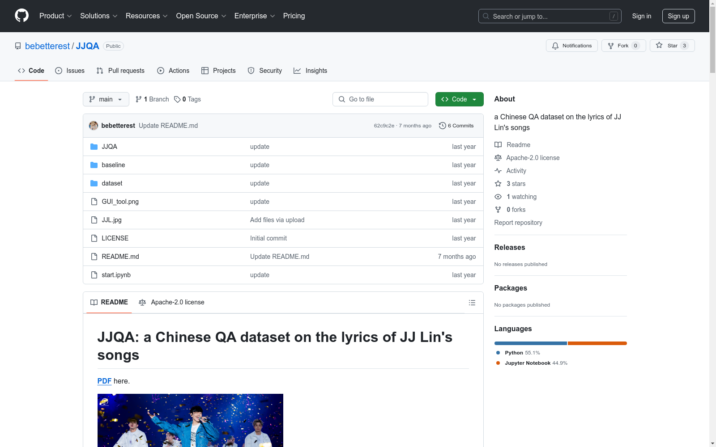Viewport: 716px width, 447px height.
Task: Expand the Enterprise menu
Action: tap(255, 16)
